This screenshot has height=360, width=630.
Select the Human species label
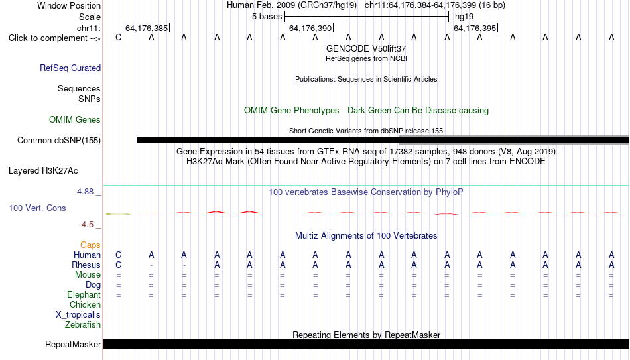[x=87, y=255]
